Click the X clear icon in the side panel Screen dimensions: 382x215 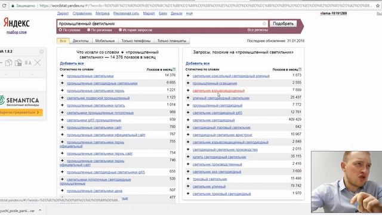38,63
